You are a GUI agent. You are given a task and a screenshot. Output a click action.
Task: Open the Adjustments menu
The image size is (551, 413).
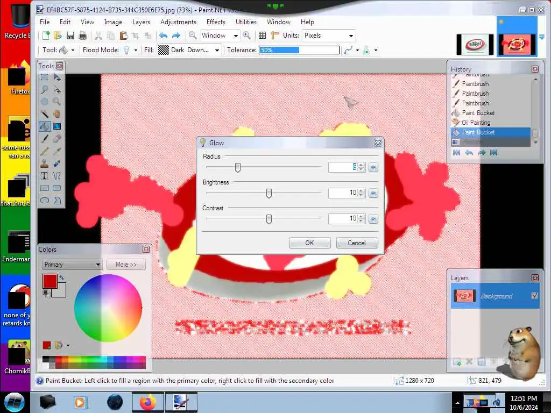click(179, 22)
